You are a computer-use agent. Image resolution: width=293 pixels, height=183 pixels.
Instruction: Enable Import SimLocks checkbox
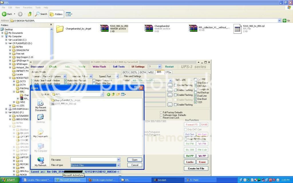(x=94, y=80)
